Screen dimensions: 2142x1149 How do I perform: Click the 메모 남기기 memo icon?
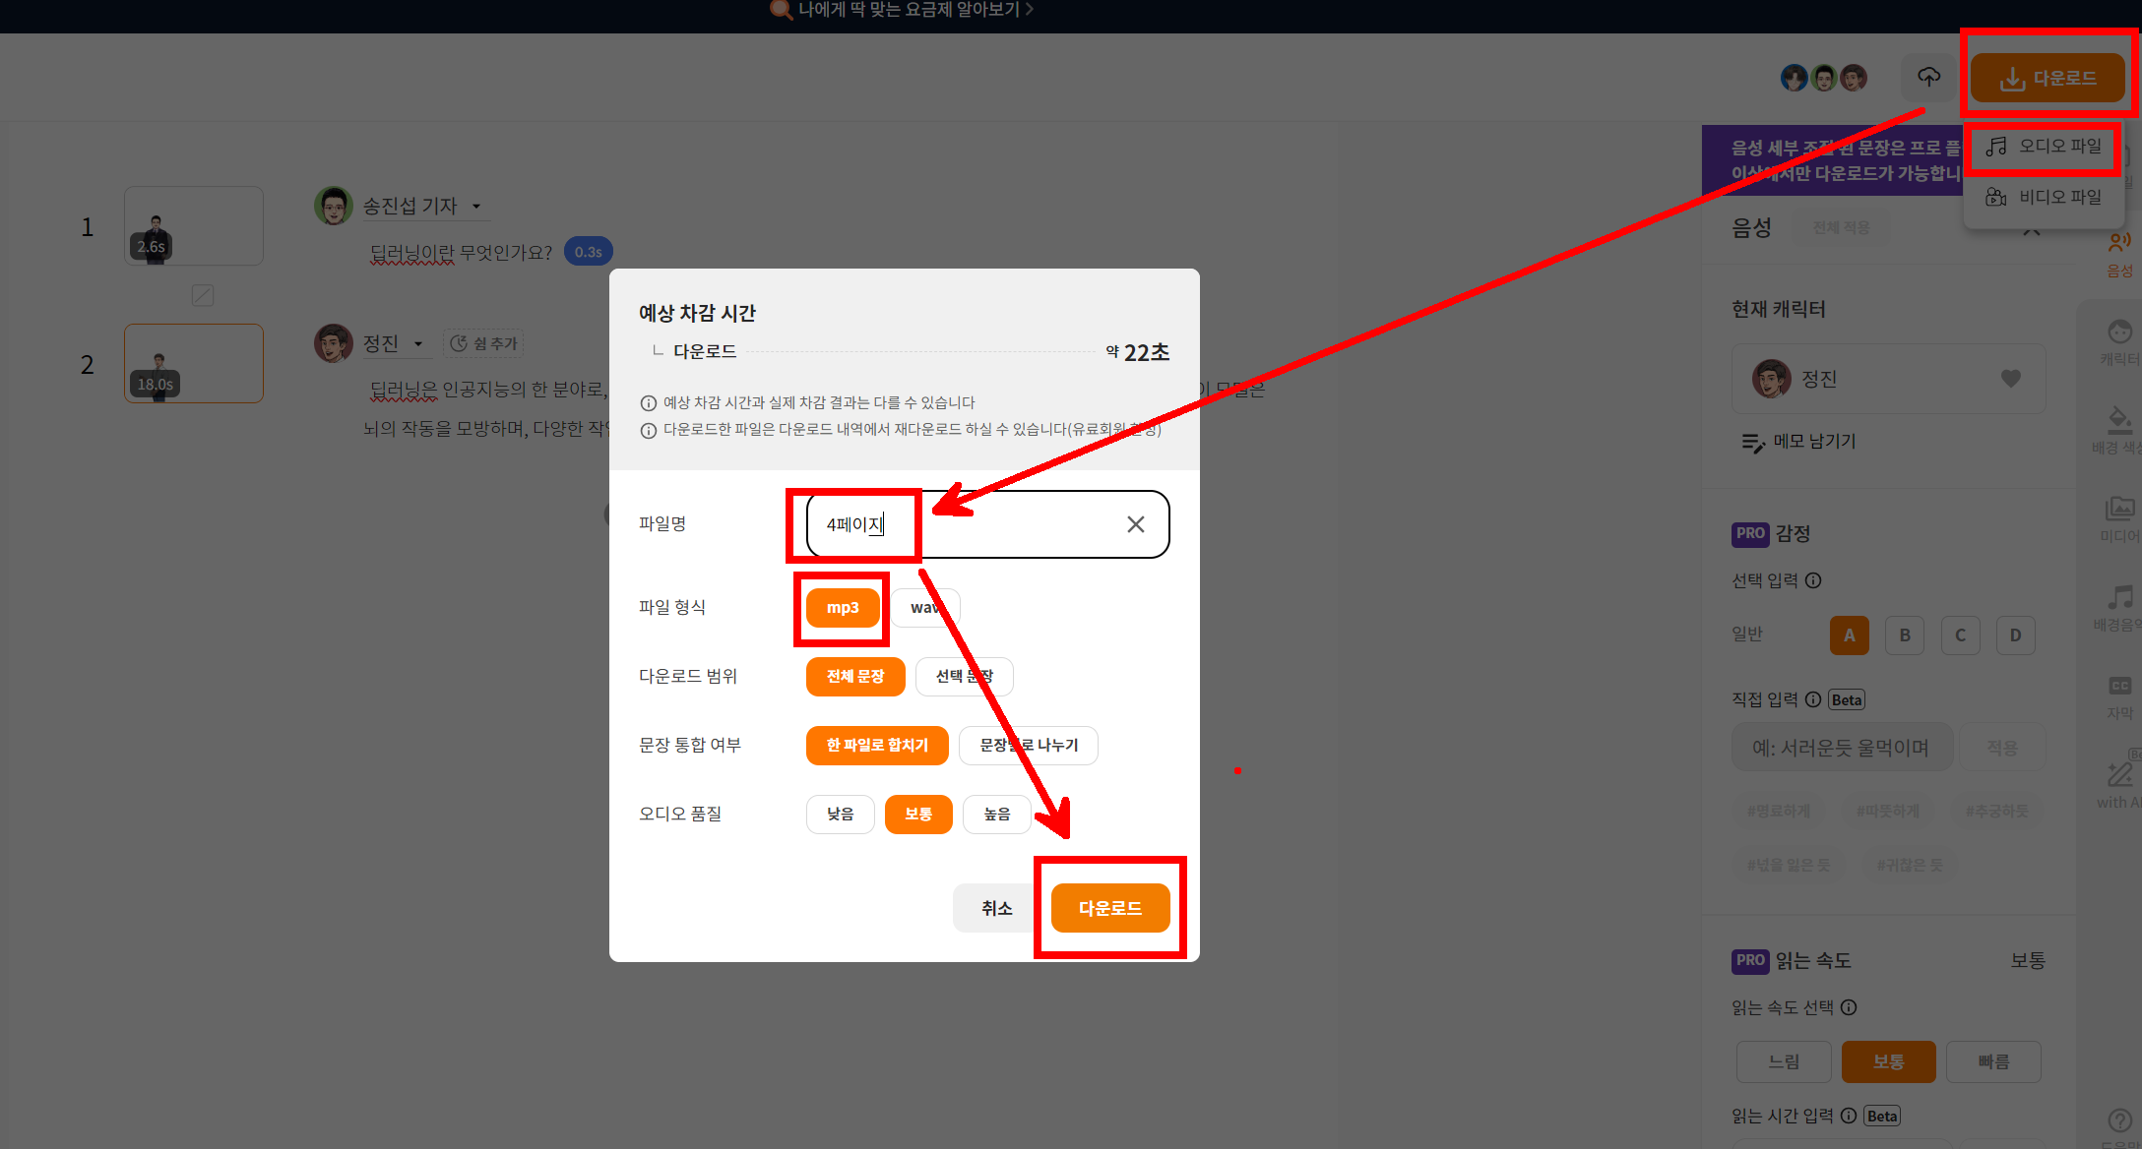1752,443
